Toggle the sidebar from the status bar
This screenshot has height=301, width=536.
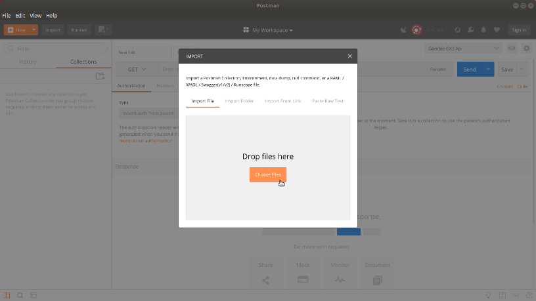7,296
